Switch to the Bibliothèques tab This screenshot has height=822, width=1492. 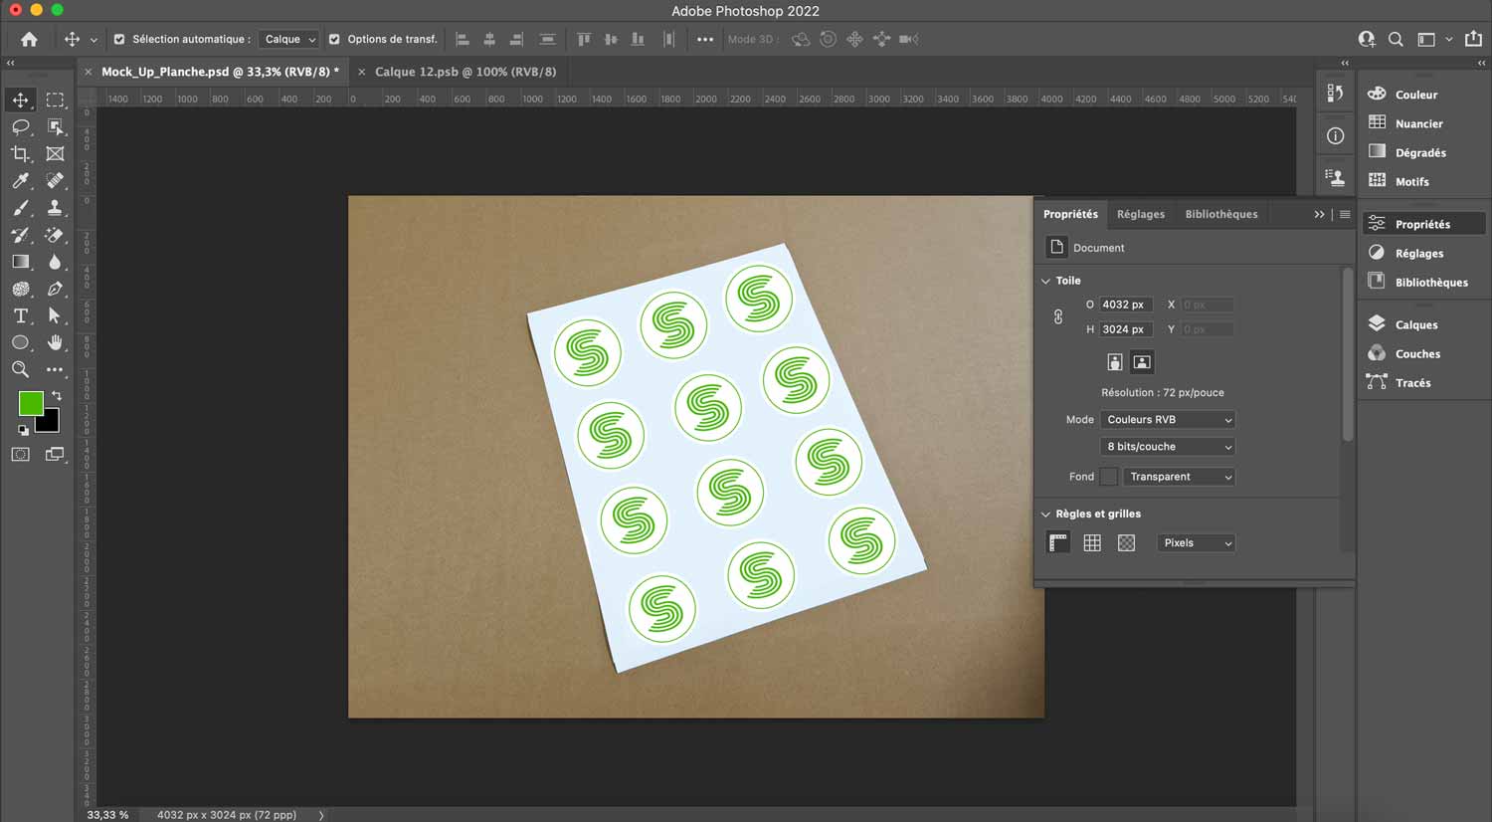1221,214
